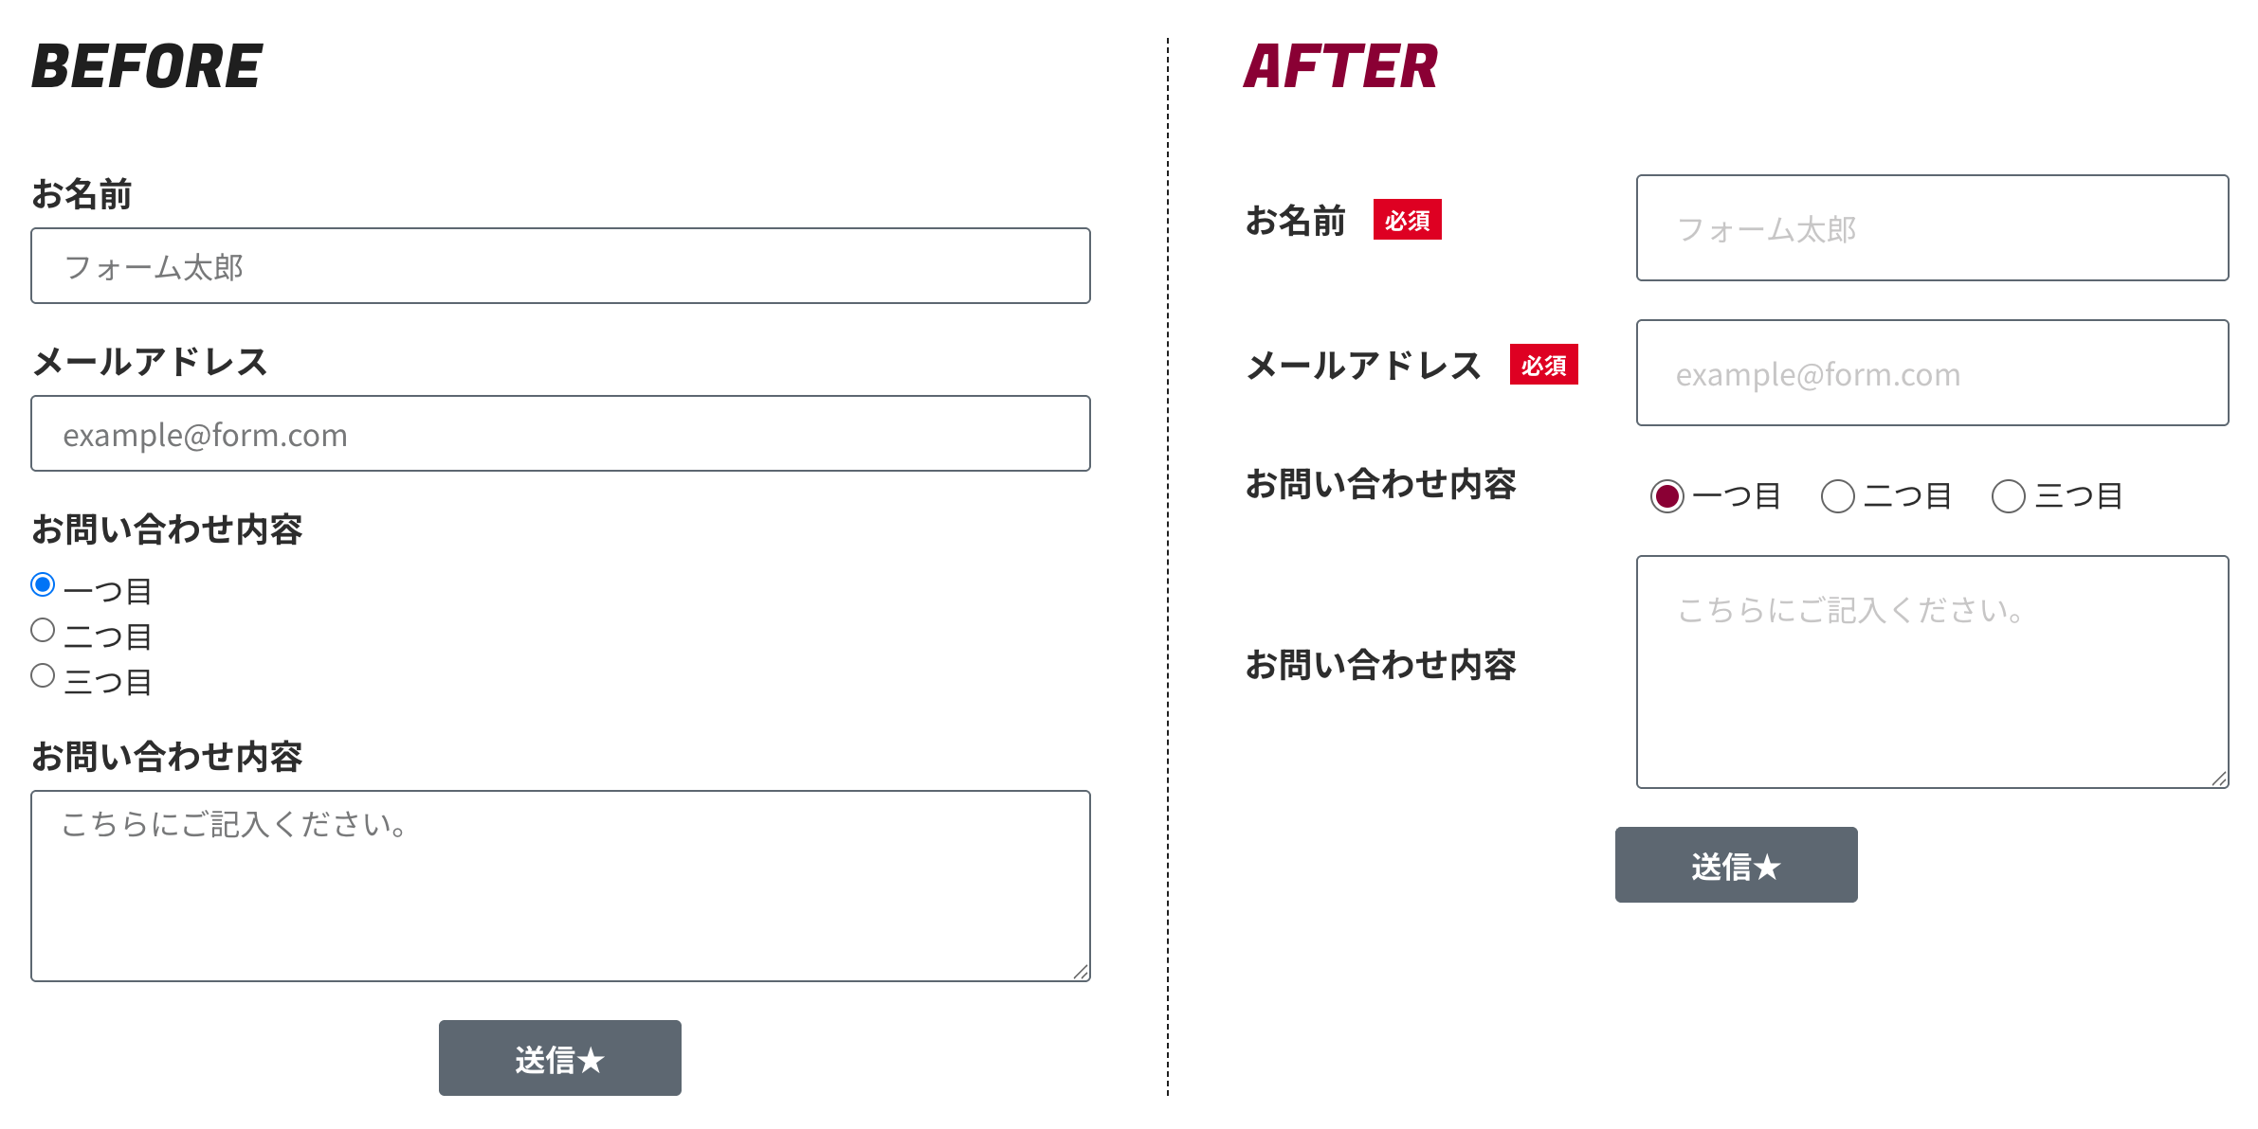Click the message textarea in the BEFORE form
This screenshot has width=2258, height=1129.
(559, 886)
